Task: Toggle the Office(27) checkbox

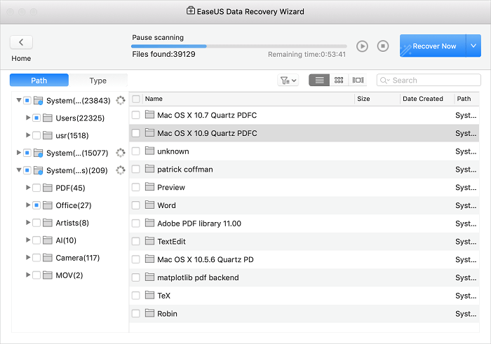Action: pos(36,205)
